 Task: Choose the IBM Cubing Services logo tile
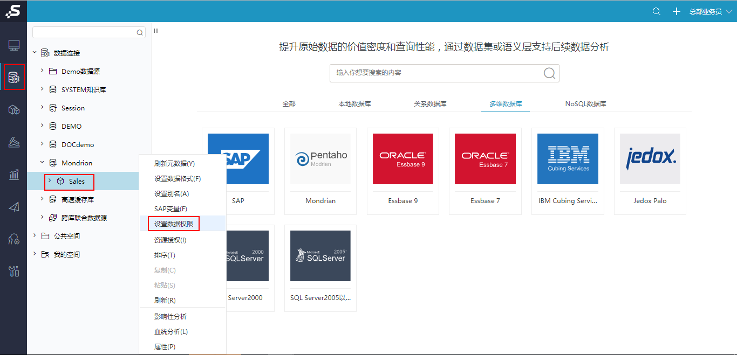pyautogui.click(x=568, y=159)
